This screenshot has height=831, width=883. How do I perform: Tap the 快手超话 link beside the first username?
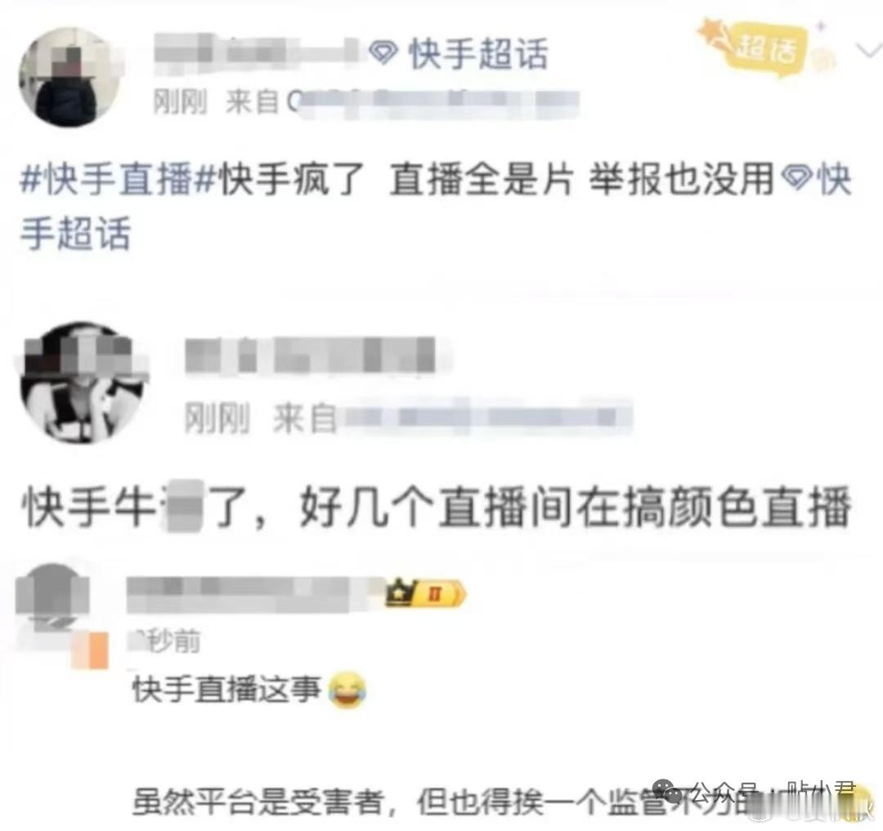coord(479,54)
